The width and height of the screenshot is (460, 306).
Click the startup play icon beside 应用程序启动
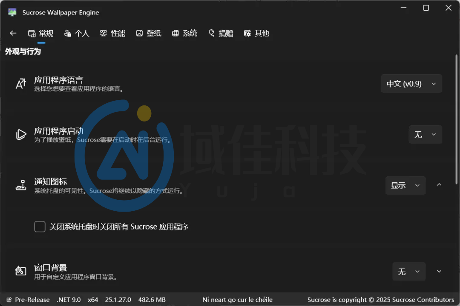tap(21, 135)
